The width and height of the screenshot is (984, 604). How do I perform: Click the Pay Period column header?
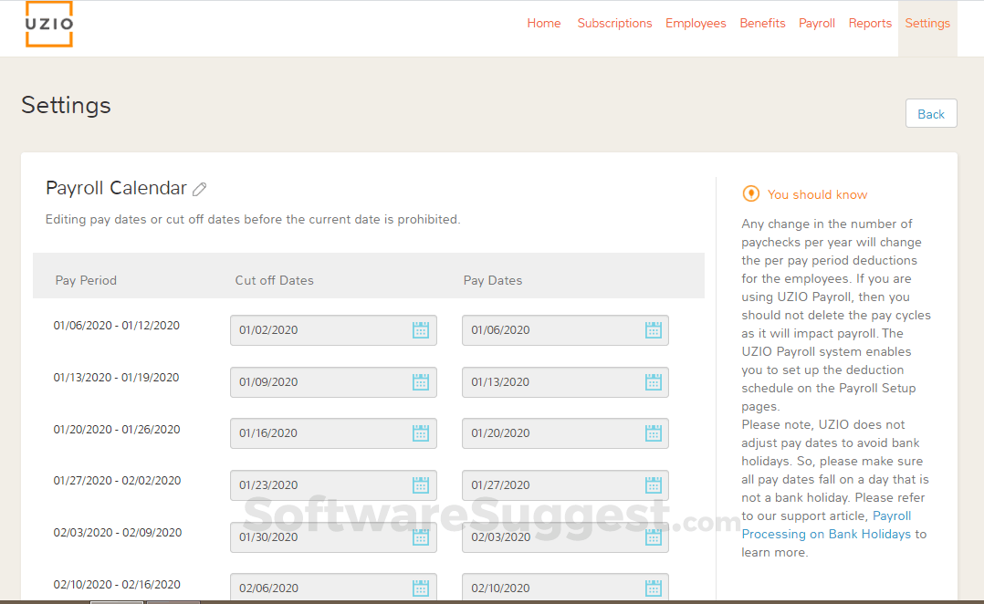coord(86,280)
